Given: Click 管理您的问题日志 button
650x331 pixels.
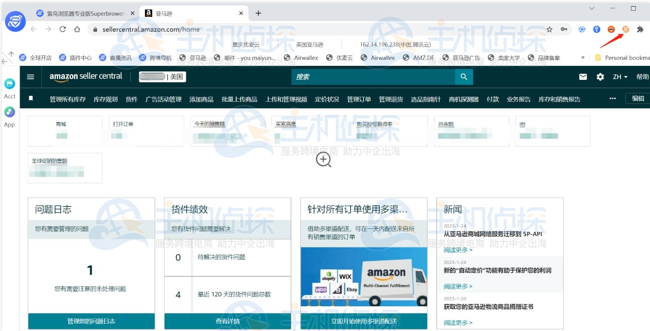Looking at the screenshot, I should (x=91, y=321).
